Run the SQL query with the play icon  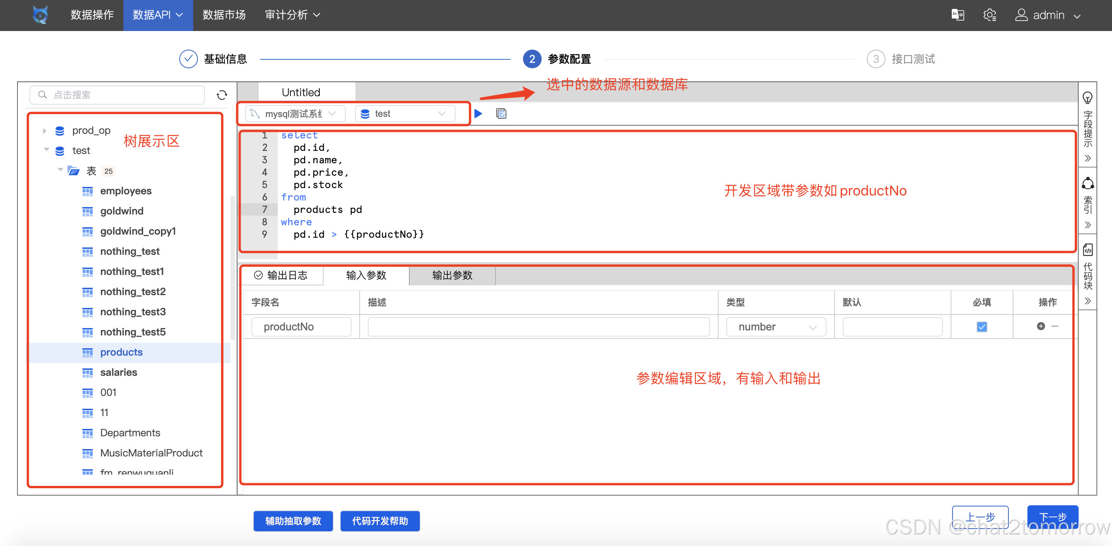pyautogui.click(x=478, y=113)
